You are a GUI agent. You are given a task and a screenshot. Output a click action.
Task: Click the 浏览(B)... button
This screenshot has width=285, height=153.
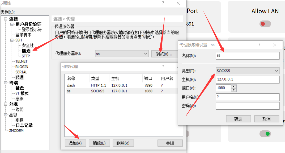pos(164,54)
